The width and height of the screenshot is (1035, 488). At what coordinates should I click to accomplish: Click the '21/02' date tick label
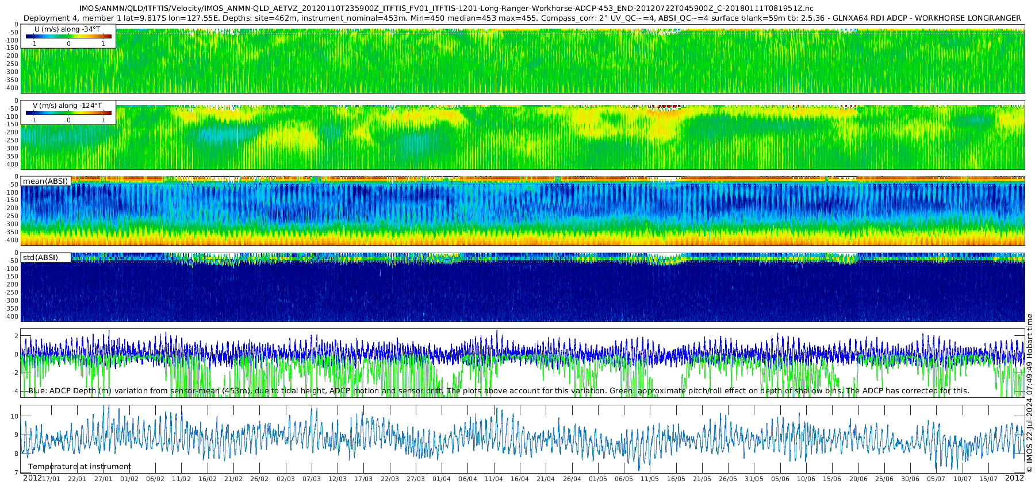(233, 479)
